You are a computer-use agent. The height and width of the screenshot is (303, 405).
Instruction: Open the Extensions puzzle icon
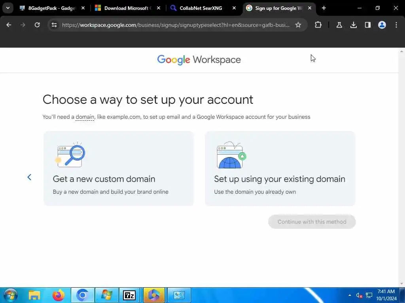(x=318, y=25)
